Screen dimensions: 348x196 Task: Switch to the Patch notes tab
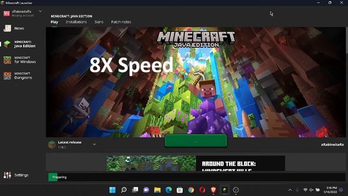[x=121, y=22]
